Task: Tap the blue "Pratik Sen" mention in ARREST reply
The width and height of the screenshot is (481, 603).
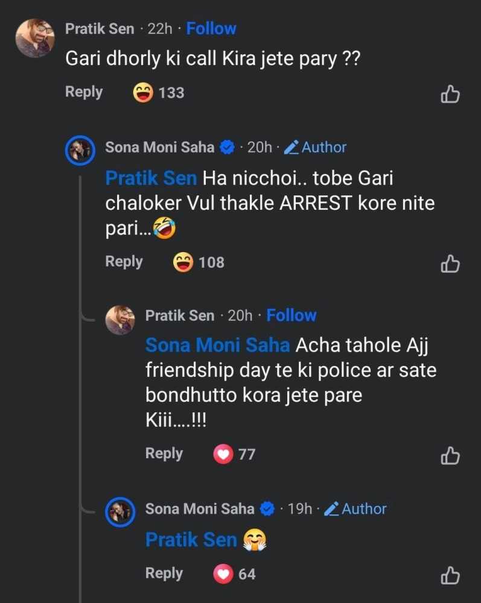Action: pyautogui.click(x=151, y=178)
